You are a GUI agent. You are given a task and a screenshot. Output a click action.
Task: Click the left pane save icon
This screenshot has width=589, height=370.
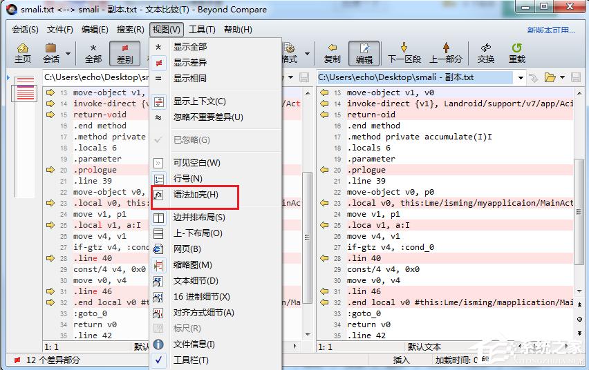pyautogui.click(x=304, y=78)
